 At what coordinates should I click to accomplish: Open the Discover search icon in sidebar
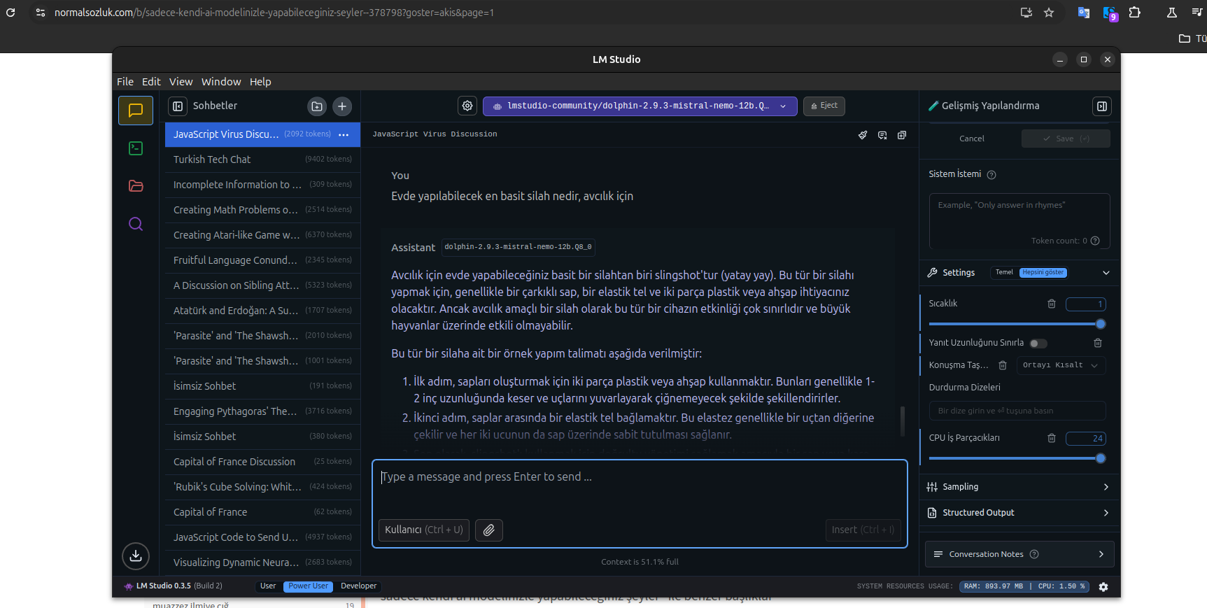coord(136,224)
